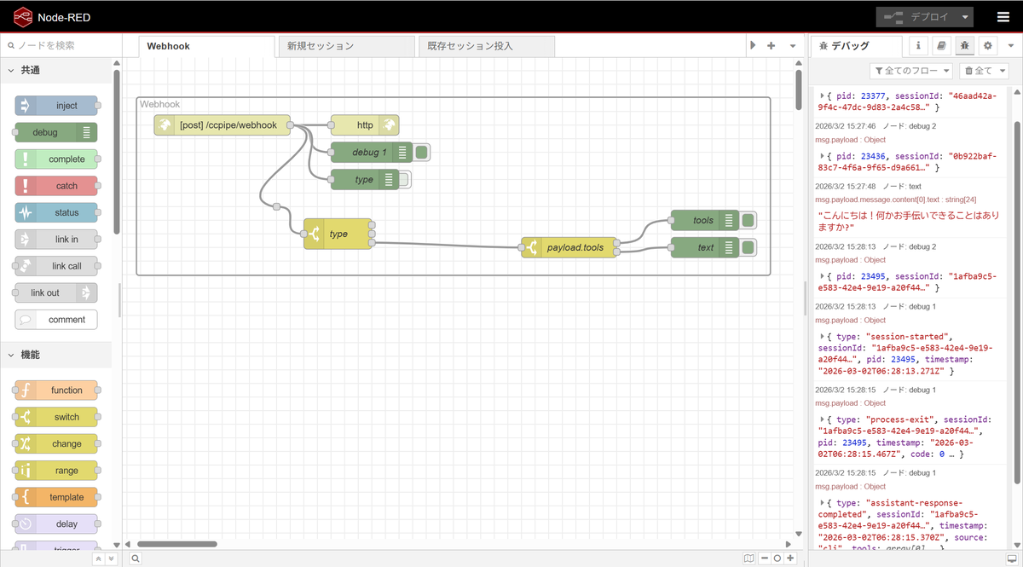Image resolution: width=1023 pixels, height=567 pixels.
Task: Expand the session-started debug object
Action: [823, 336]
